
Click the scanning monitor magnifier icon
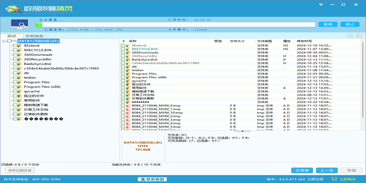click(20, 25)
